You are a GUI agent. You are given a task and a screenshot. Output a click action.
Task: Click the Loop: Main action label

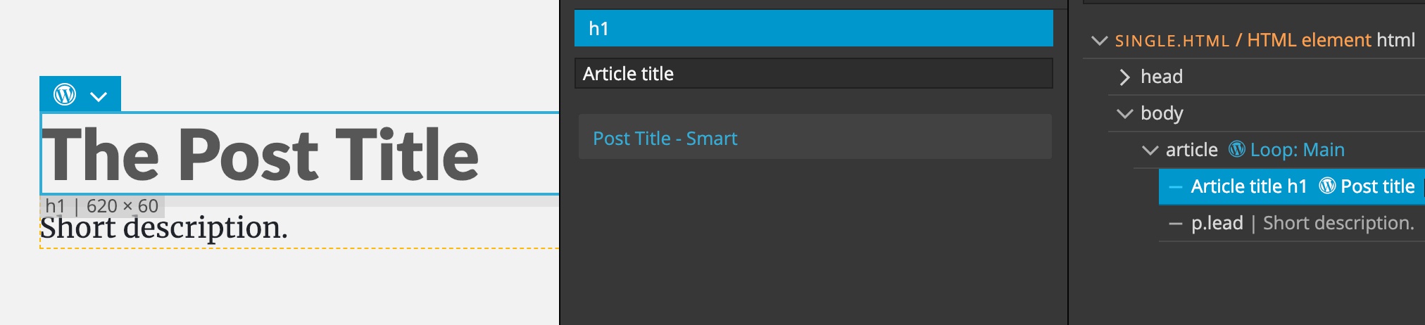1297,149
